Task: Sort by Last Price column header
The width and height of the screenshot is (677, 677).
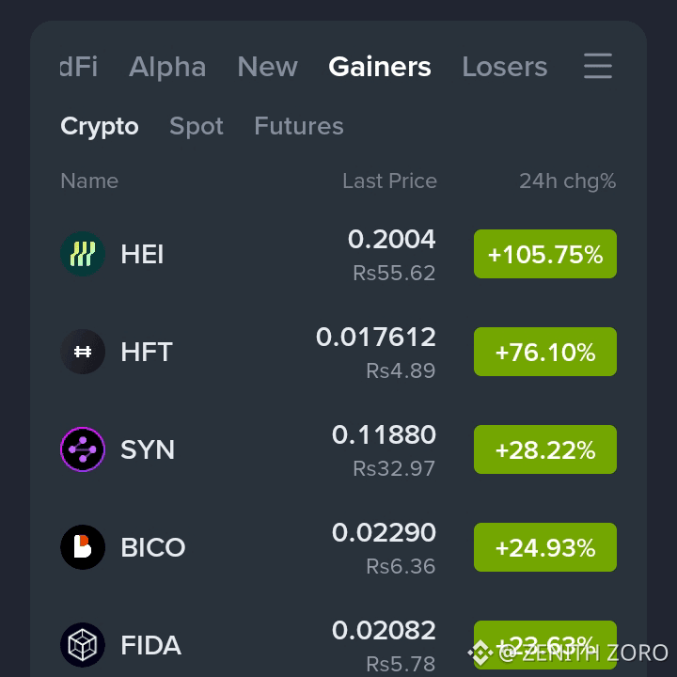Action: pos(390,181)
